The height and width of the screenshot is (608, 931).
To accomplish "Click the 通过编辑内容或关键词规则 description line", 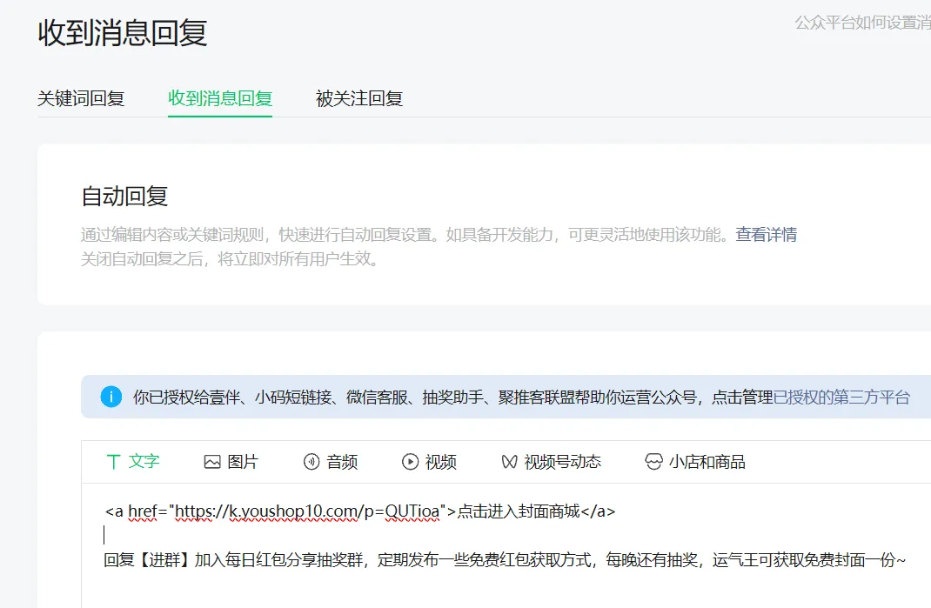I will (x=405, y=235).
